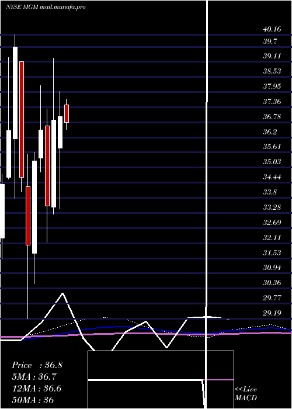Click the 29.77 price axis label
The width and height of the screenshot is (292, 409).
(272, 297)
